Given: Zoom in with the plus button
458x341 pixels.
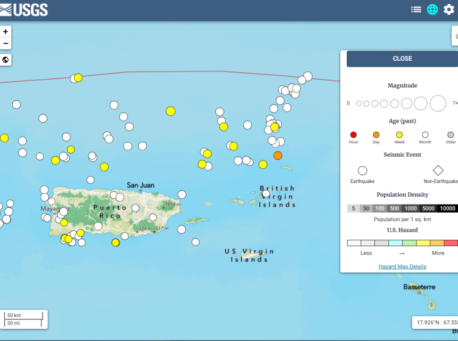Looking at the screenshot, I should [6, 32].
